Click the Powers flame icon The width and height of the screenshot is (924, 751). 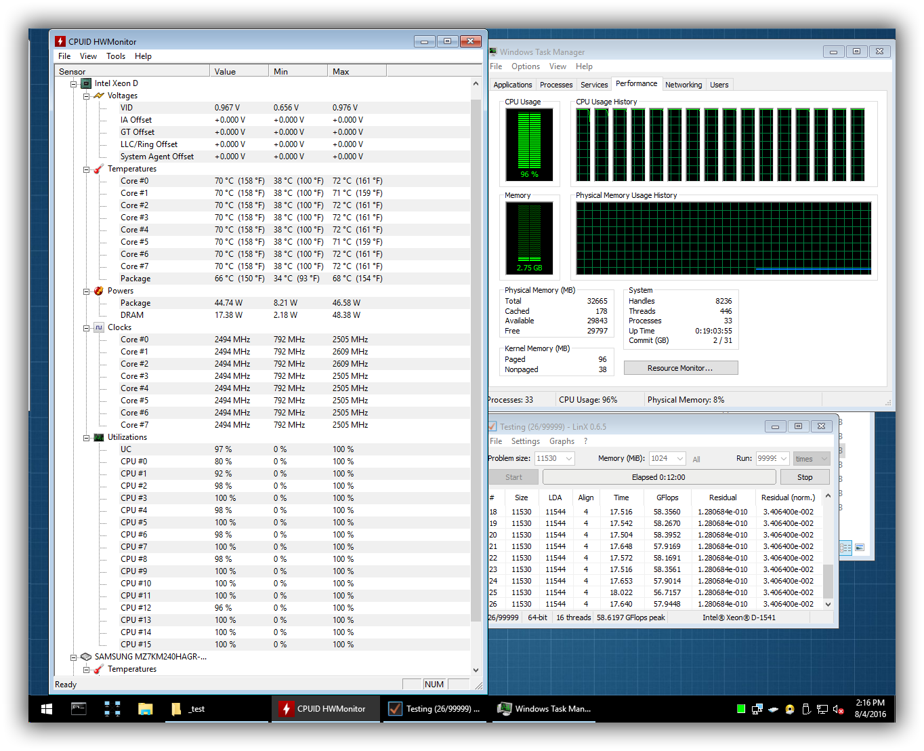pyautogui.click(x=99, y=291)
